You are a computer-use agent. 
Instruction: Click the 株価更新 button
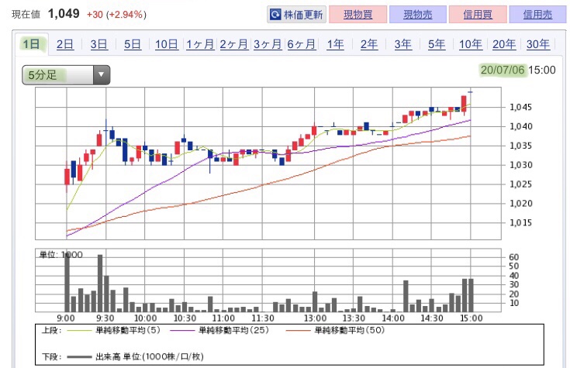pos(296,15)
